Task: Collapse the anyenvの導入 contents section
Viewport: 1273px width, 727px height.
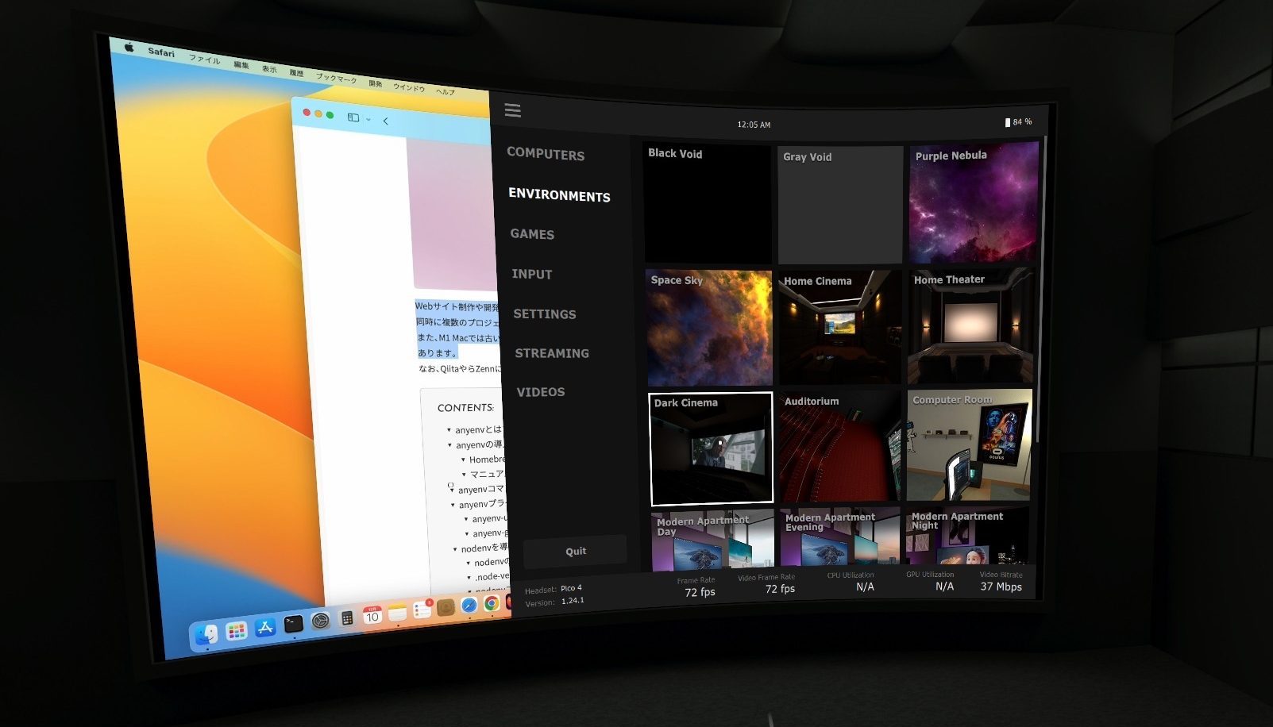Action: coord(449,444)
